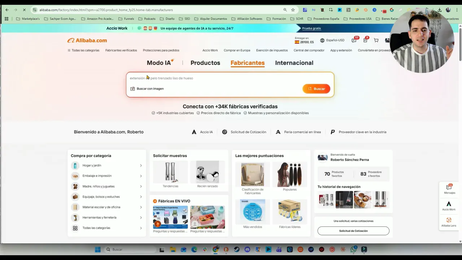Open the Chrome three-dot menu

coord(457,10)
